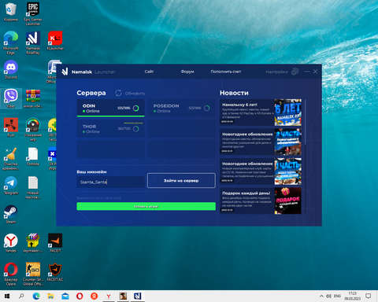The image size is (378, 302).
Task: Open the 6 ЛЕТ news thumbnail
Action: [288, 112]
